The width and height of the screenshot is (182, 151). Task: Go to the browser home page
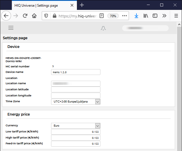pyautogui.click(x=34, y=16)
